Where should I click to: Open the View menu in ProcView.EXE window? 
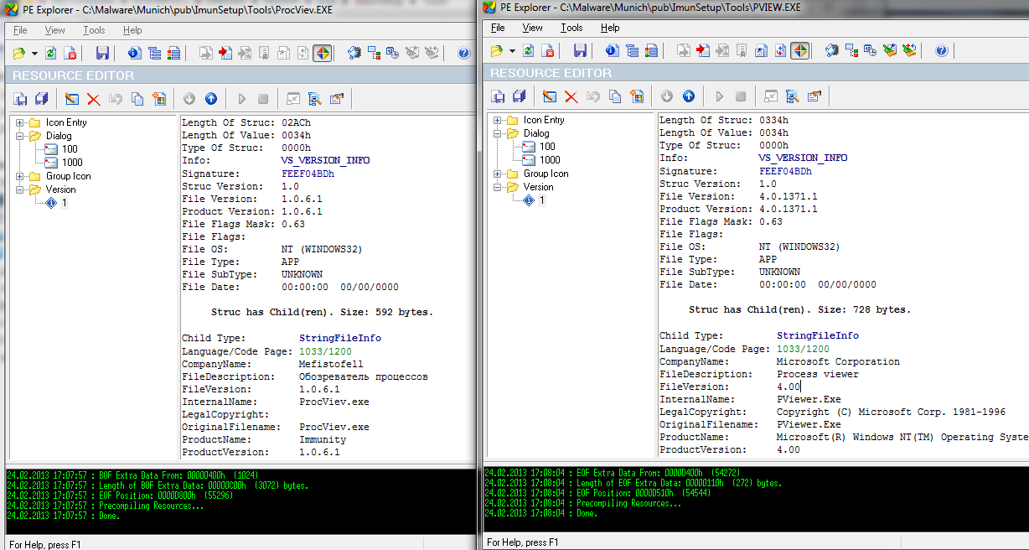pos(54,30)
